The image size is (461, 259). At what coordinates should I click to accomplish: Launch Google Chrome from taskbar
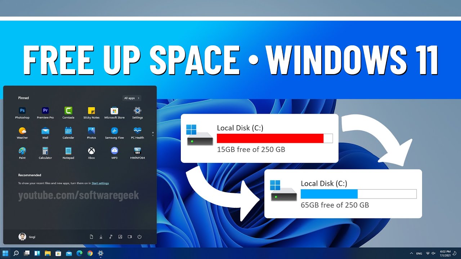coord(90,253)
